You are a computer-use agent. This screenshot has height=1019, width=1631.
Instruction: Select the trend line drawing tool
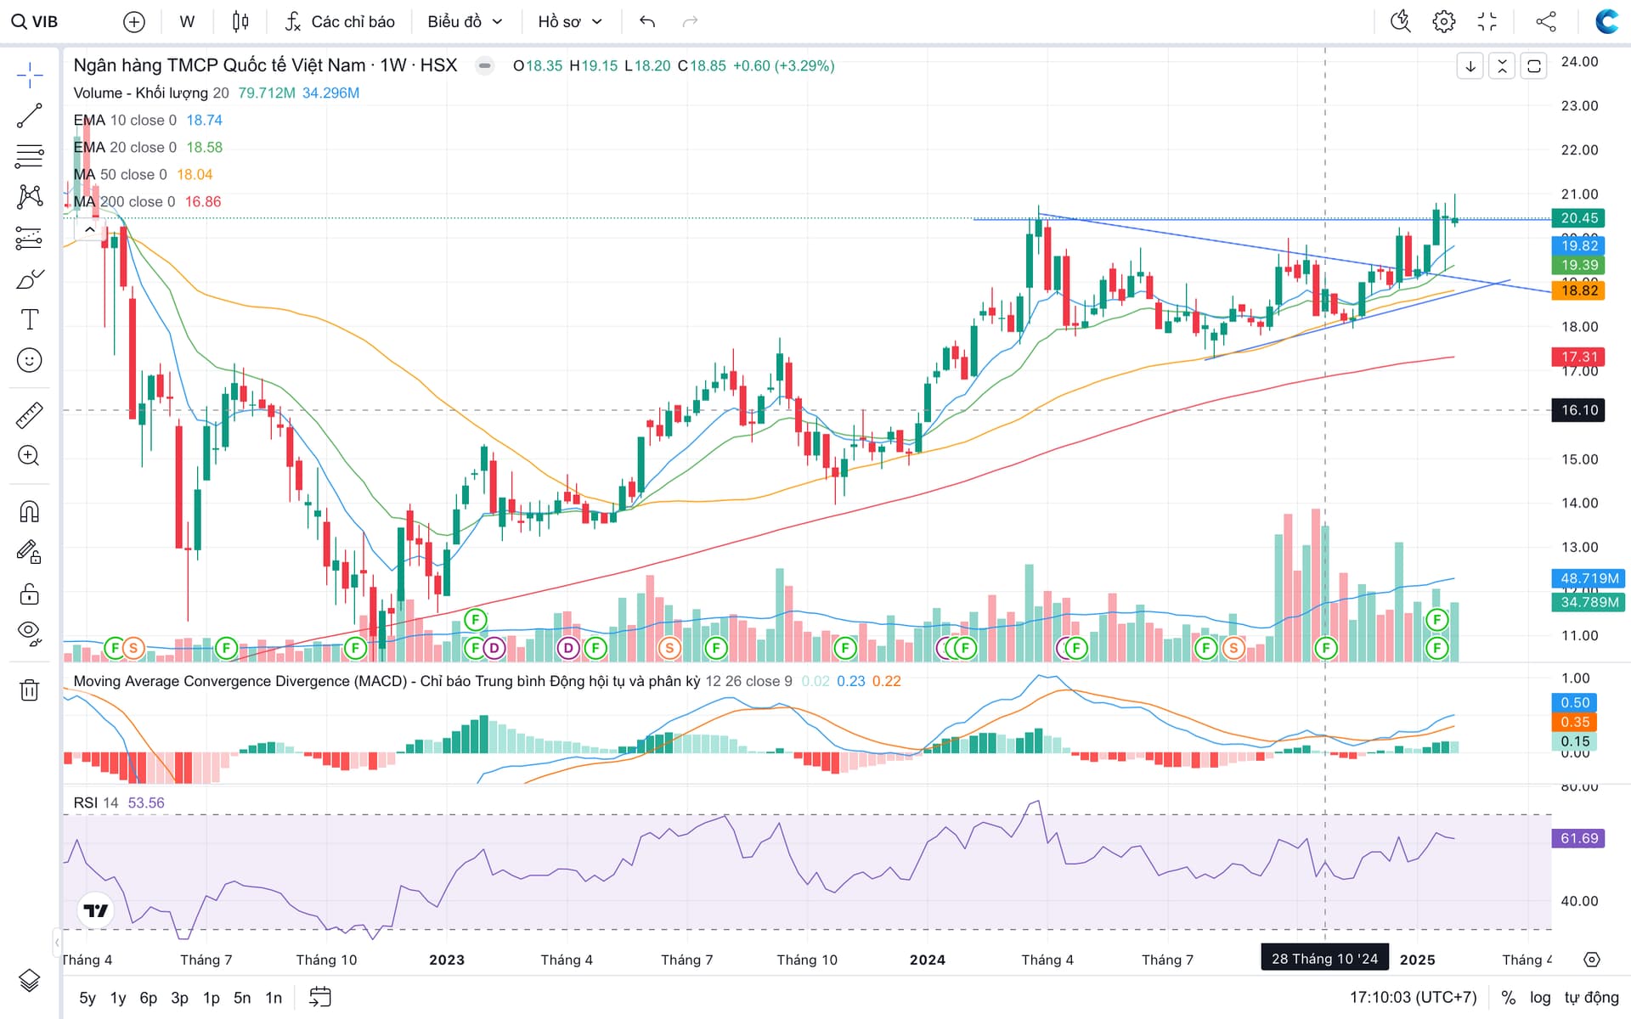coord(29,115)
